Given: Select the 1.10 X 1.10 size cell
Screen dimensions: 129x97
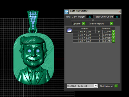Looking at the screenshot, I should [84, 38].
